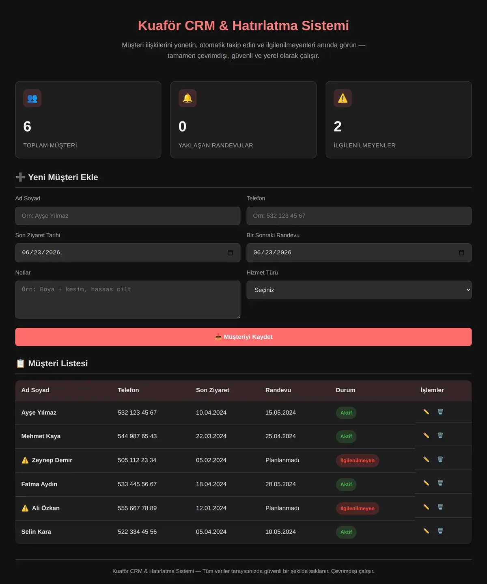
Task: Expand the Hizmet Türü dropdown
Action: [359, 290]
